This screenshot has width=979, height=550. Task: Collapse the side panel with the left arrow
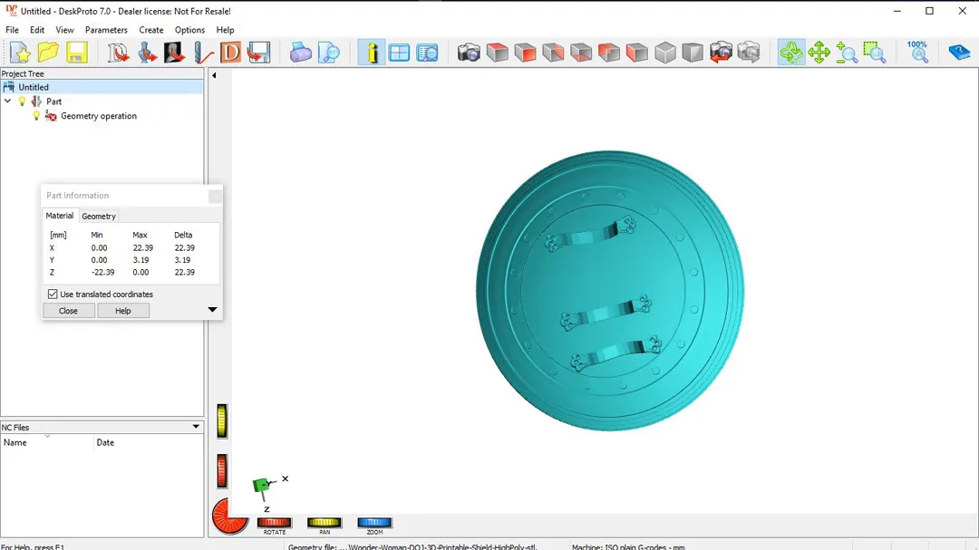coord(214,75)
